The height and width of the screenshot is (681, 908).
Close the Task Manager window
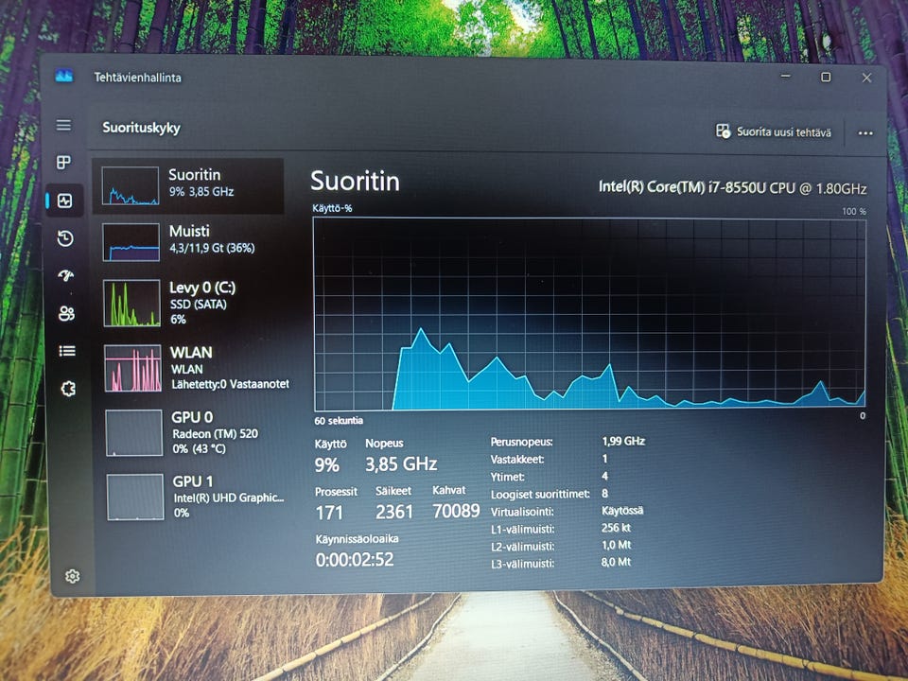[x=866, y=78]
